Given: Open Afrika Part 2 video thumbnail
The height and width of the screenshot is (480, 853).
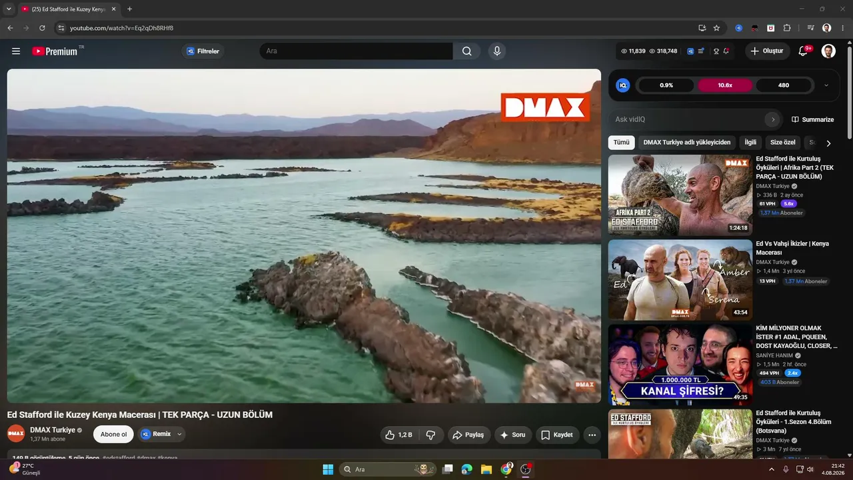Looking at the screenshot, I should pyautogui.click(x=680, y=195).
